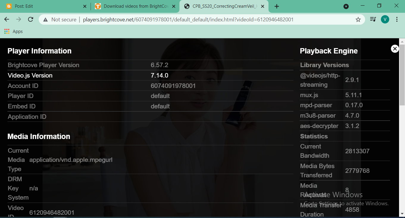Open the profile avatar V
Viewport: 405px width, 218px height.
(x=385, y=19)
